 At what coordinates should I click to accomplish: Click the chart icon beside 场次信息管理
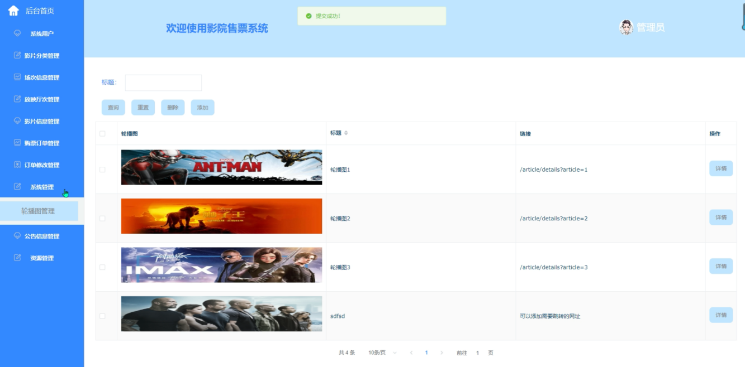click(17, 77)
